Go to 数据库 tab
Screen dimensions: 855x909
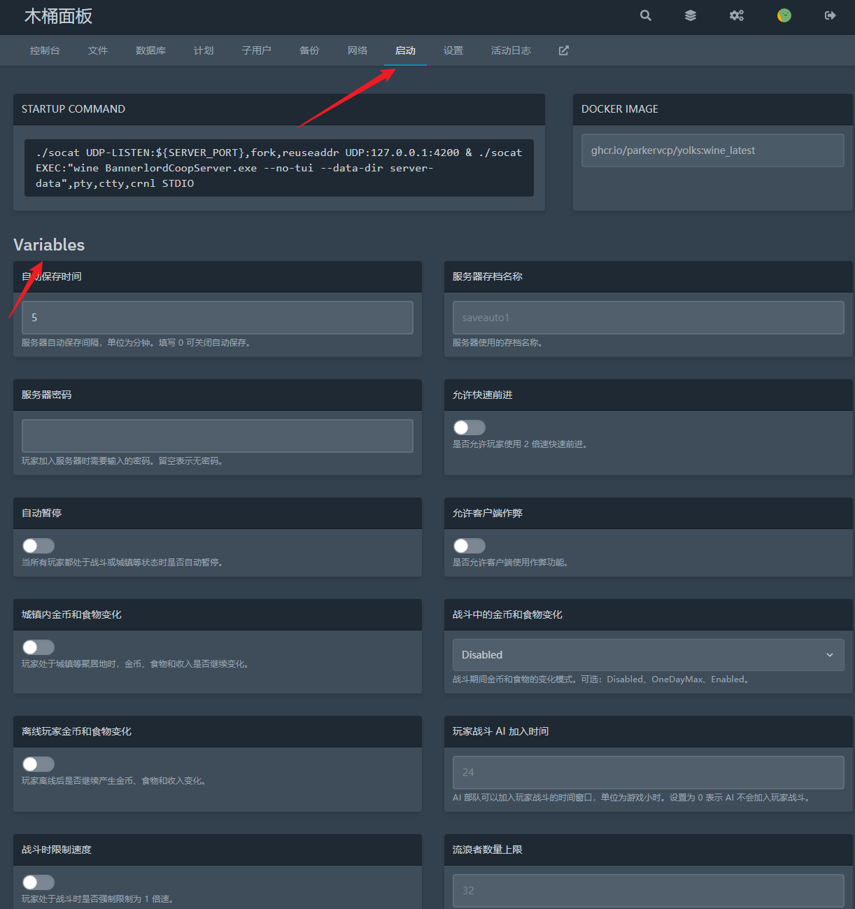[x=150, y=50]
